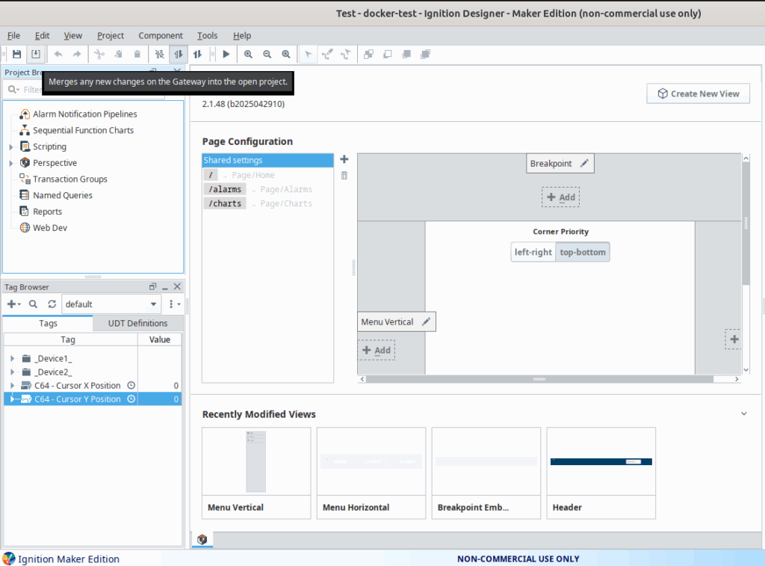Switch to the UDT Definitions tab
This screenshot has width=765, height=566.
pyautogui.click(x=137, y=323)
